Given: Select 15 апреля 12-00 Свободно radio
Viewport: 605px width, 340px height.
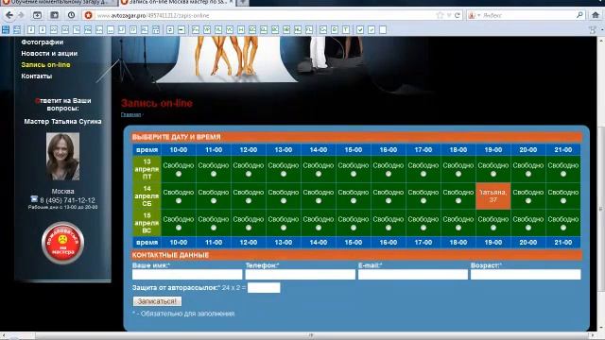Looking at the screenshot, I should tap(249, 228).
